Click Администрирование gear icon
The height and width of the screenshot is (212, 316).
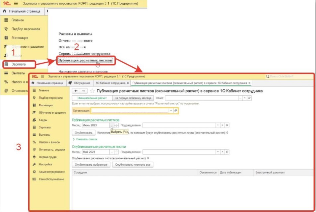(x=34, y=172)
